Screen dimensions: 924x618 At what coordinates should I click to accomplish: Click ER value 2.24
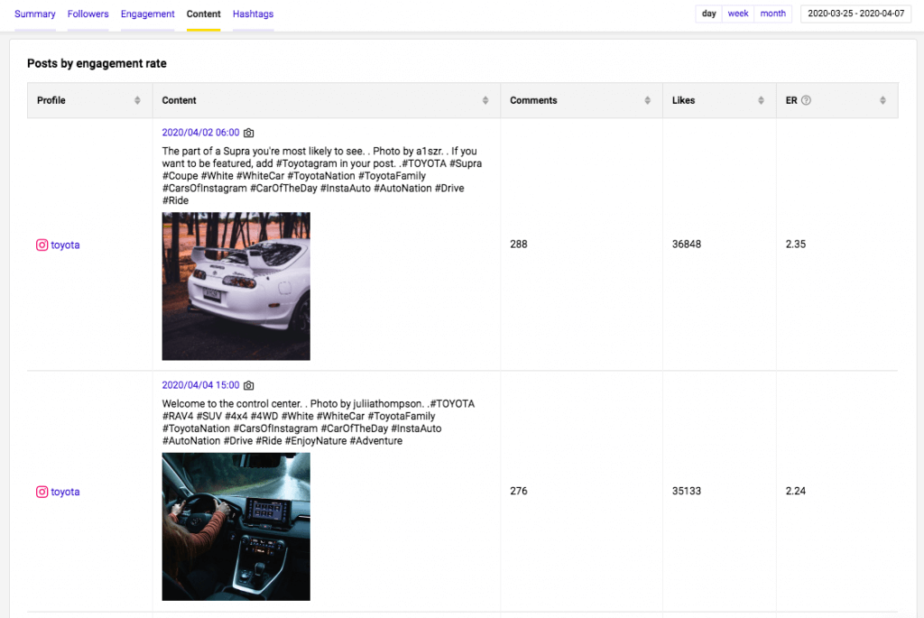pyautogui.click(x=796, y=492)
